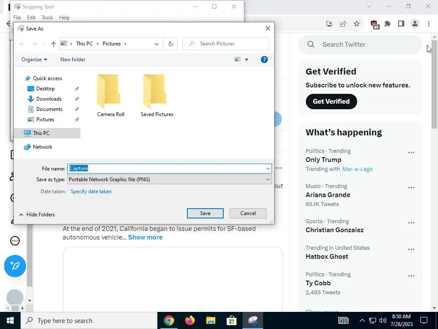Close the Save As dialog
This screenshot has width=438, height=329.
(x=268, y=29)
